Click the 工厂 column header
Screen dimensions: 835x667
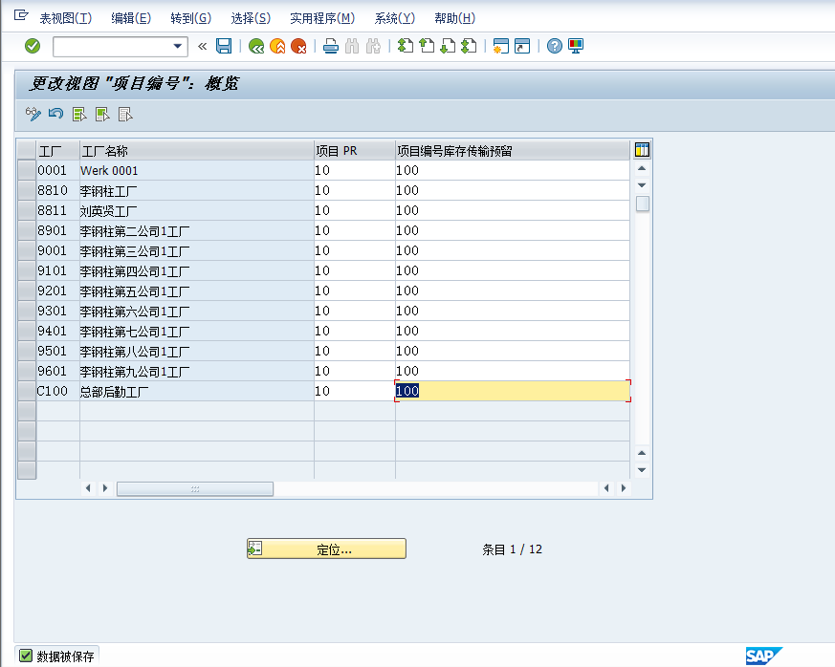pyautogui.click(x=58, y=151)
